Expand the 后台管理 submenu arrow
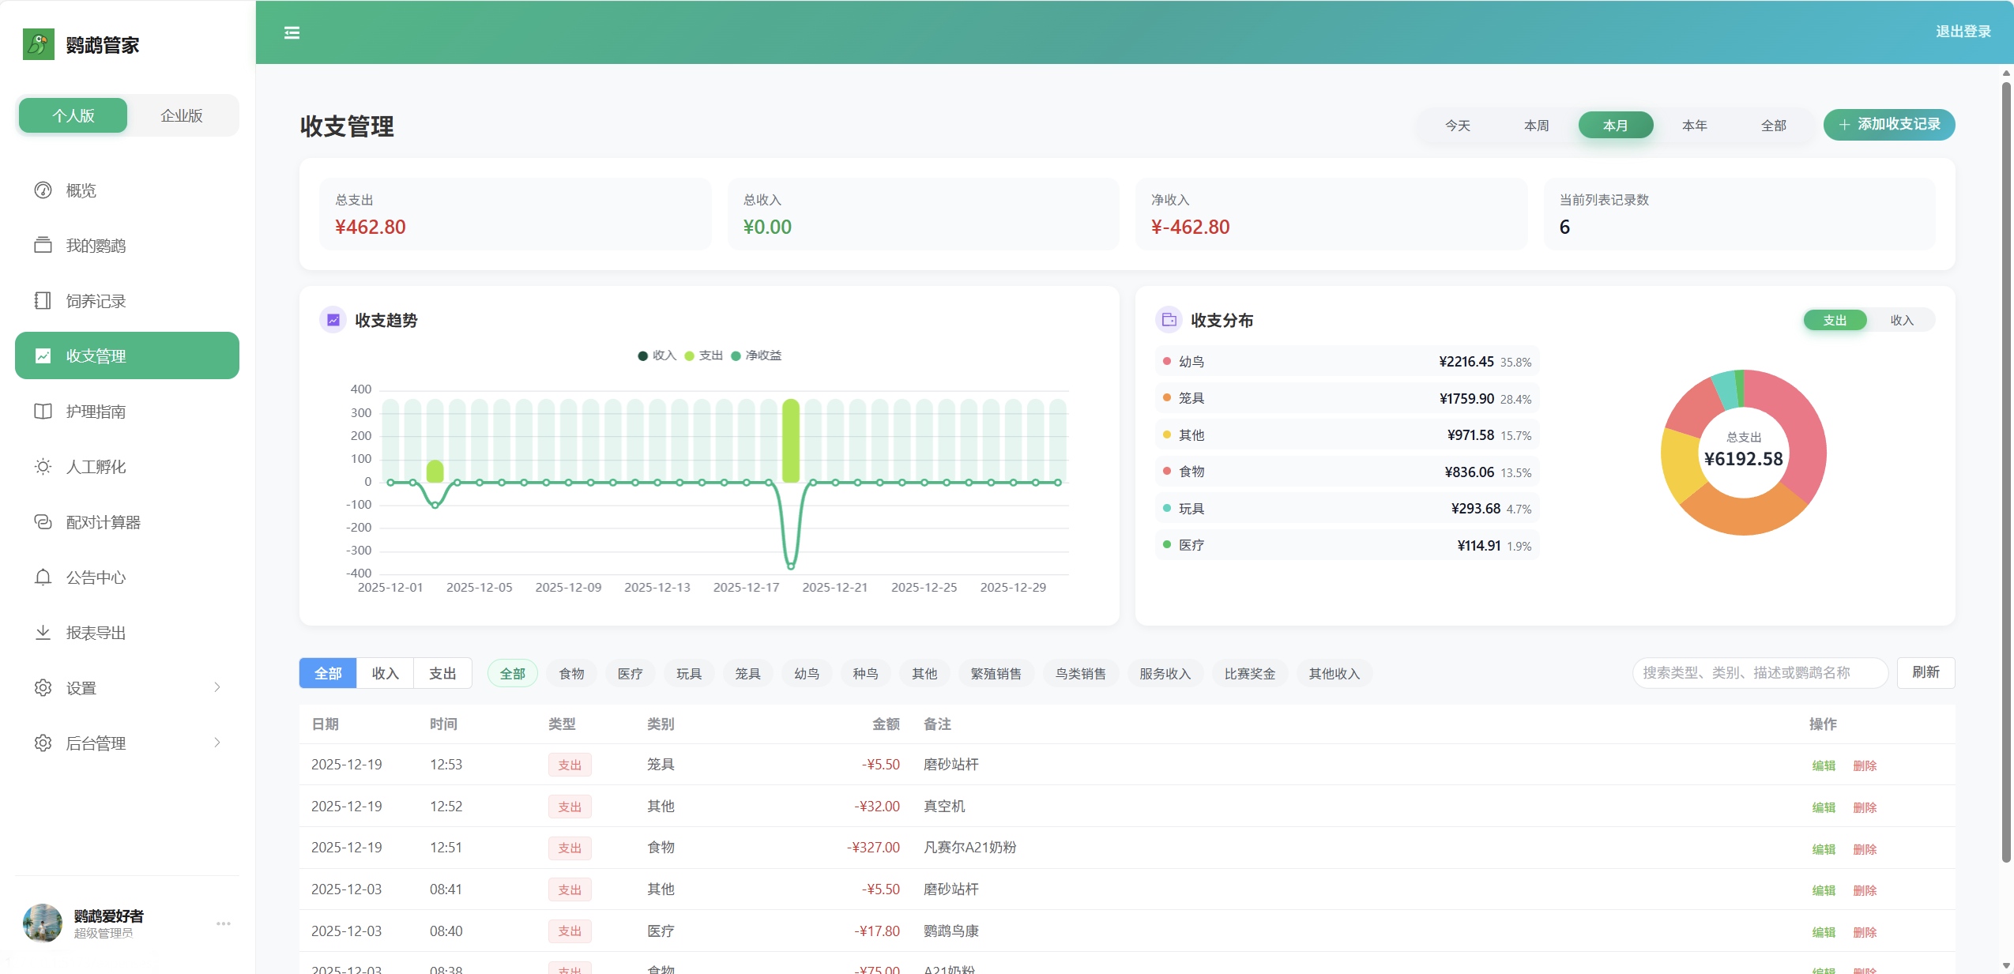 coord(217,743)
